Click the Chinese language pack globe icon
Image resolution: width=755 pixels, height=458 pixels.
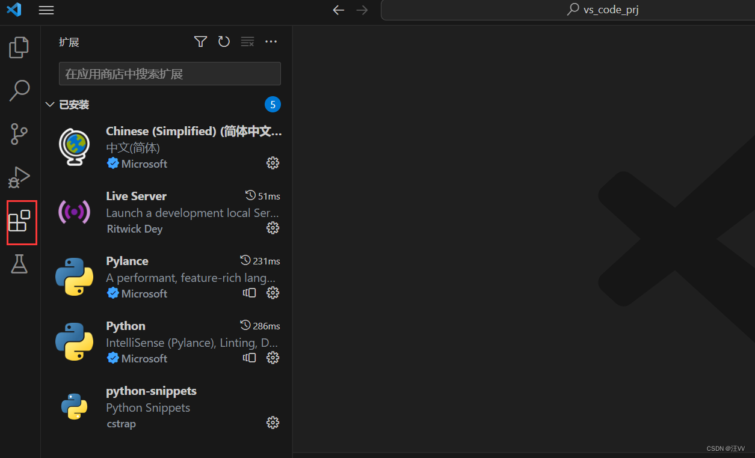[75, 147]
